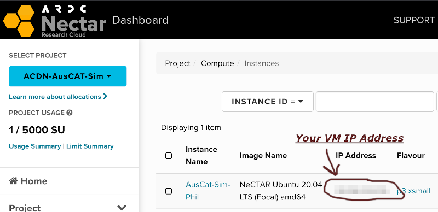Viewport: 438px width, 212px height.
Task: Open the Usage Summary link
Action: [x=35, y=146]
